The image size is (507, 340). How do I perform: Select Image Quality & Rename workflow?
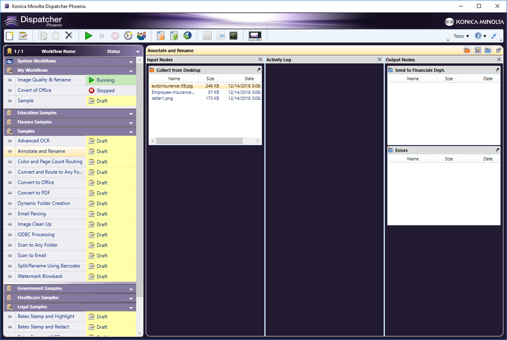44,80
